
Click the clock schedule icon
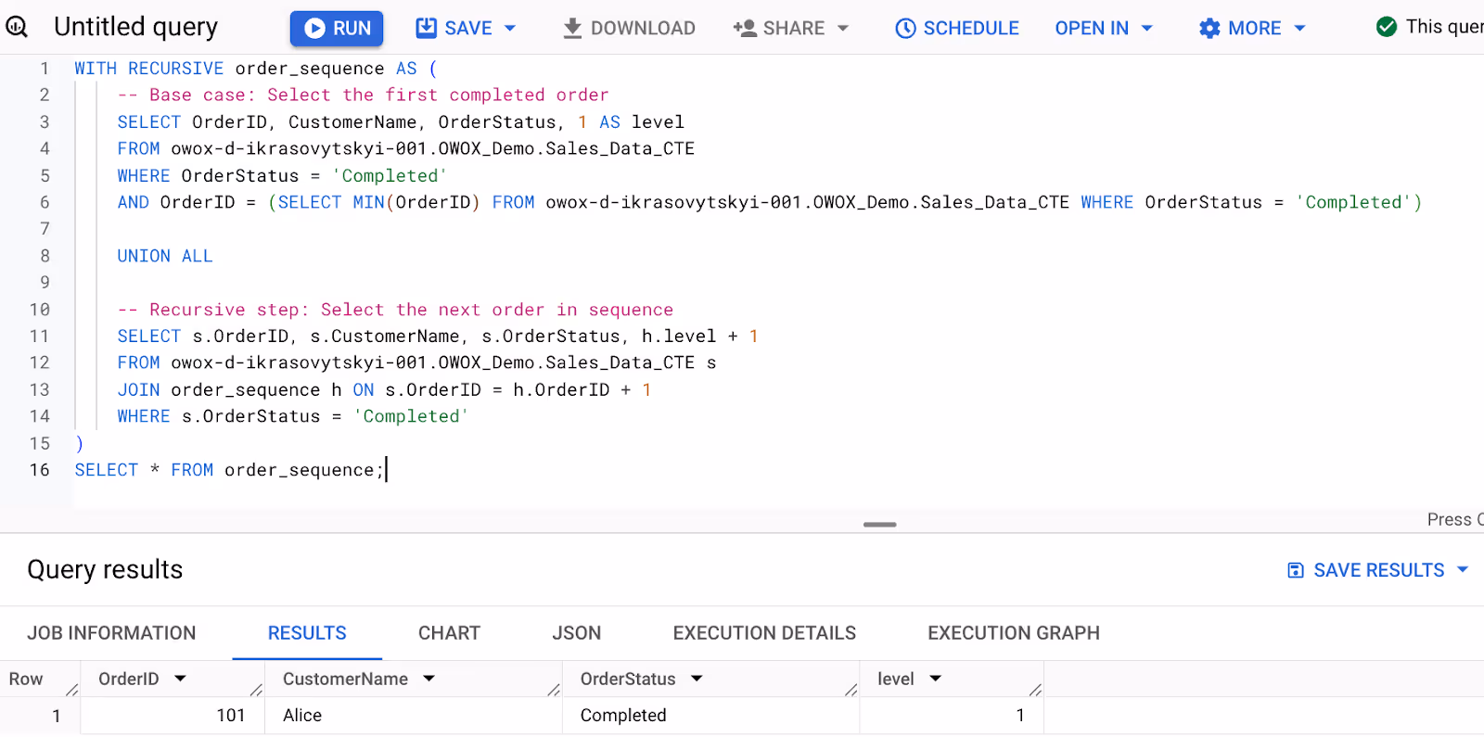click(905, 28)
